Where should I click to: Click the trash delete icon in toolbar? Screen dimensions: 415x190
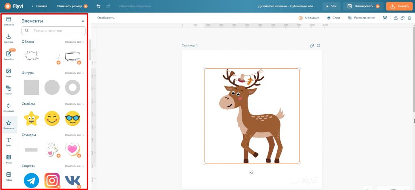click(x=409, y=18)
